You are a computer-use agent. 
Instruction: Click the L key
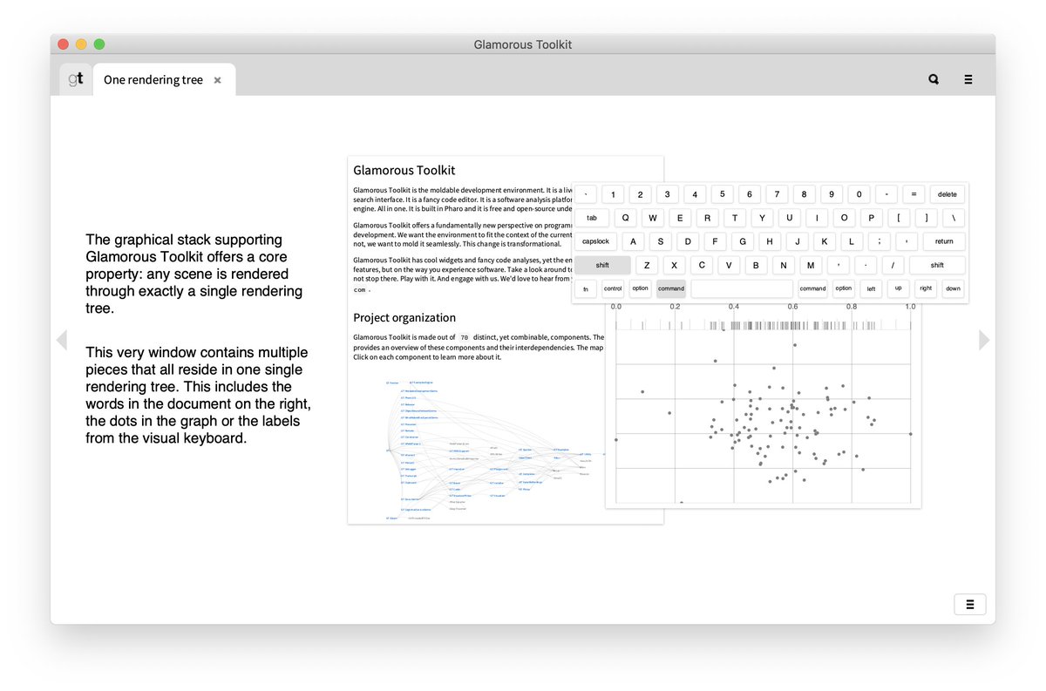click(852, 241)
